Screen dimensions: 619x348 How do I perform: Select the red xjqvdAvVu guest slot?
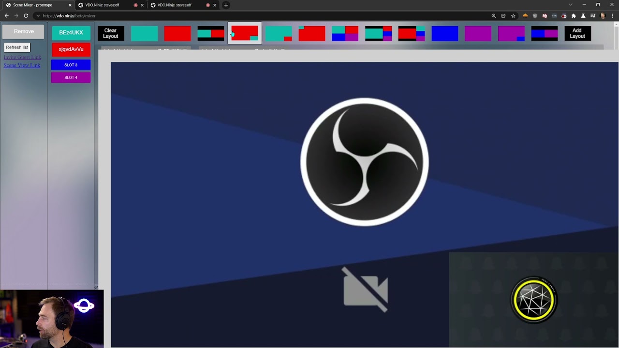[71, 49]
